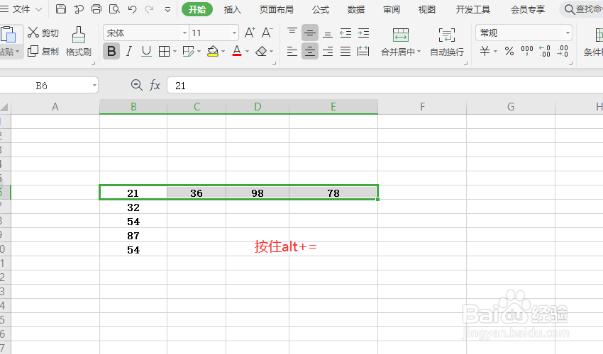The width and height of the screenshot is (603, 354).
Task: Select the 开始 tab
Action: (x=197, y=9)
